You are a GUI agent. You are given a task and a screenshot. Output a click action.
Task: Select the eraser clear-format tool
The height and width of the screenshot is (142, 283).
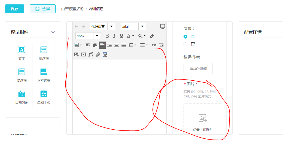pos(152,36)
